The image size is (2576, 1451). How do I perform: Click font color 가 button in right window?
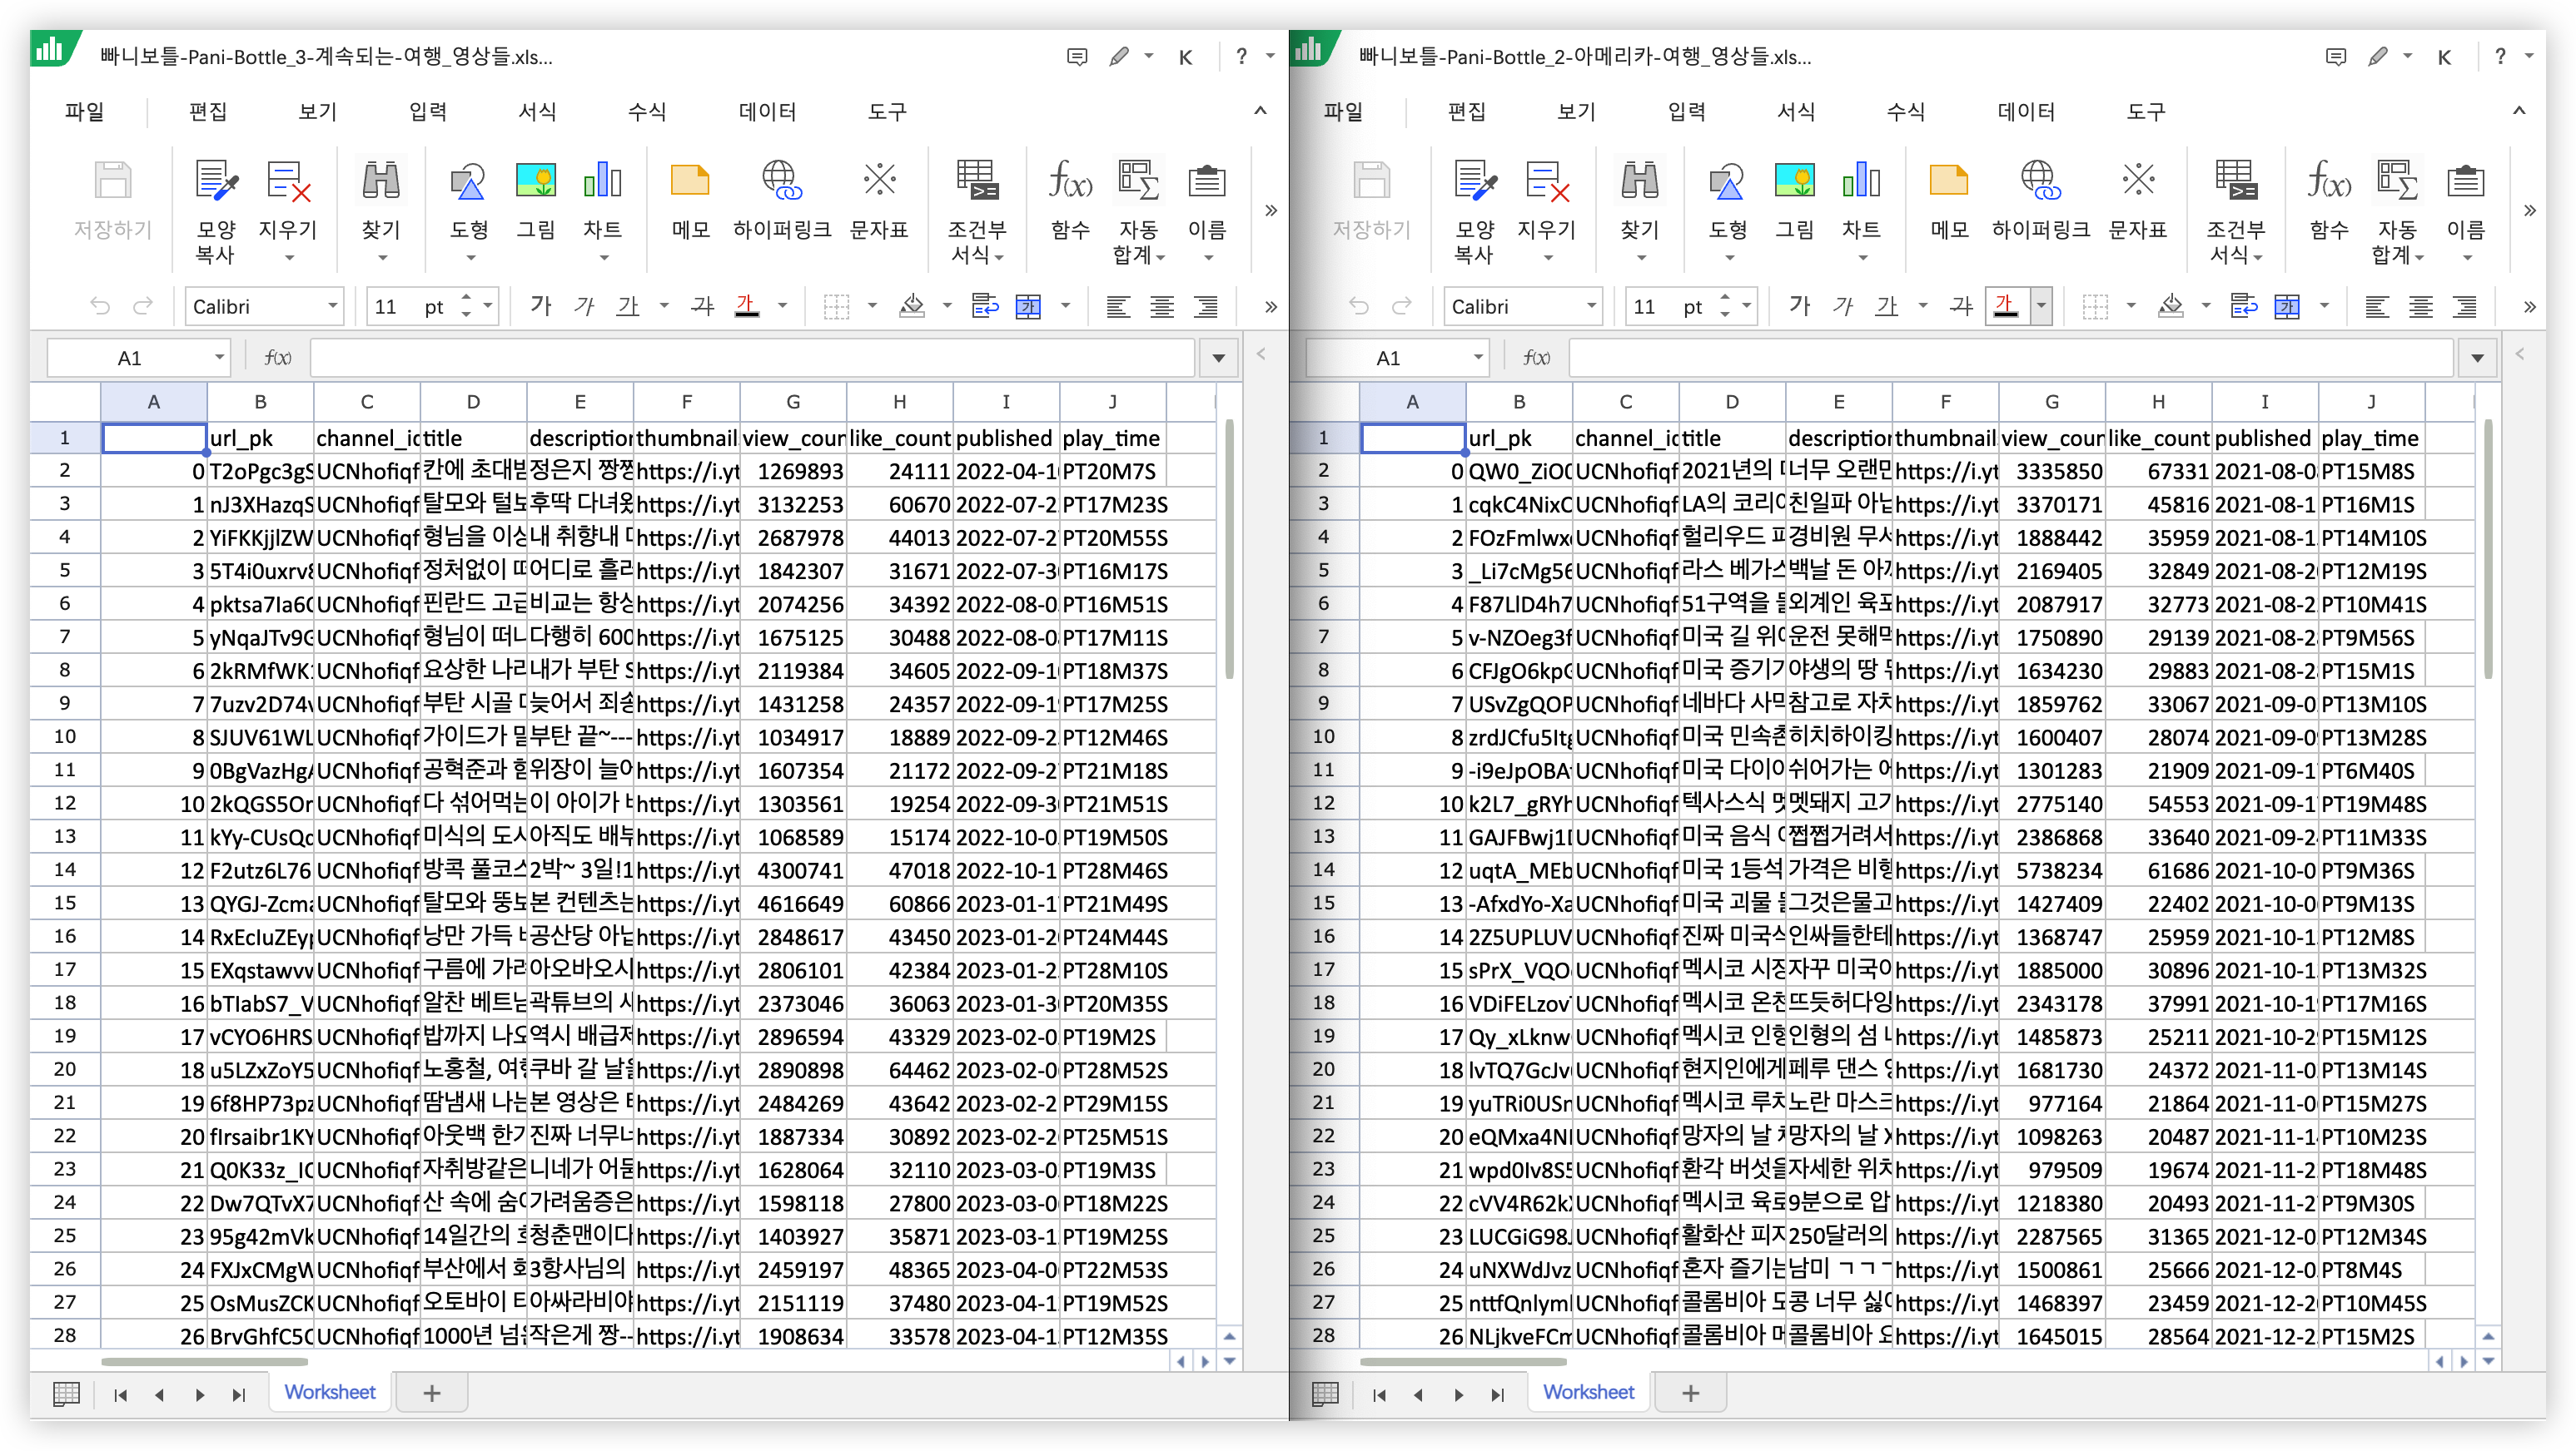[2005, 306]
